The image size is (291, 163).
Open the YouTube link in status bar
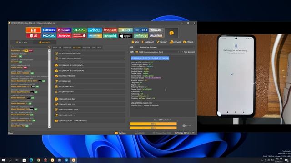point(120,133)
